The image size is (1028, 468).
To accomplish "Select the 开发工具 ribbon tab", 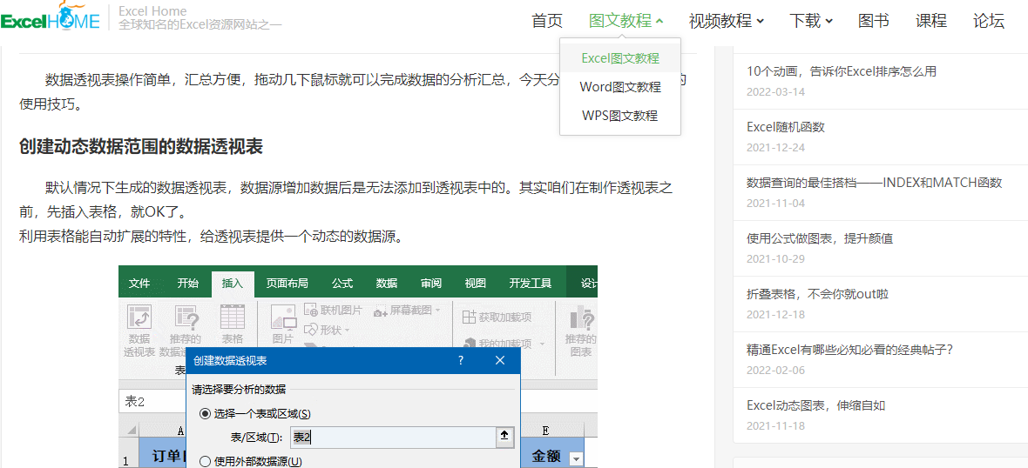I will pos(531,284).
